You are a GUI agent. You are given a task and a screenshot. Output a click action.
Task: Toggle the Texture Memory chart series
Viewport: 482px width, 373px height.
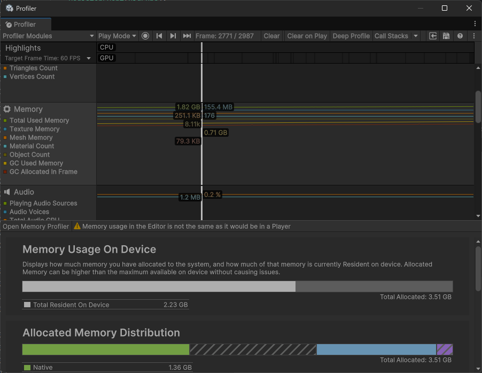(x=34, y=129)
